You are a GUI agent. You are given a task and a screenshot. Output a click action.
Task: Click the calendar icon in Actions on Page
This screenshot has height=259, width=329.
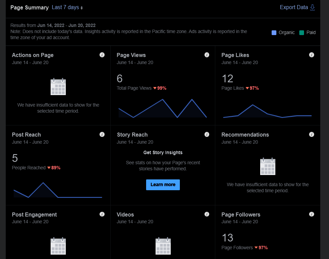pos(58,87)
